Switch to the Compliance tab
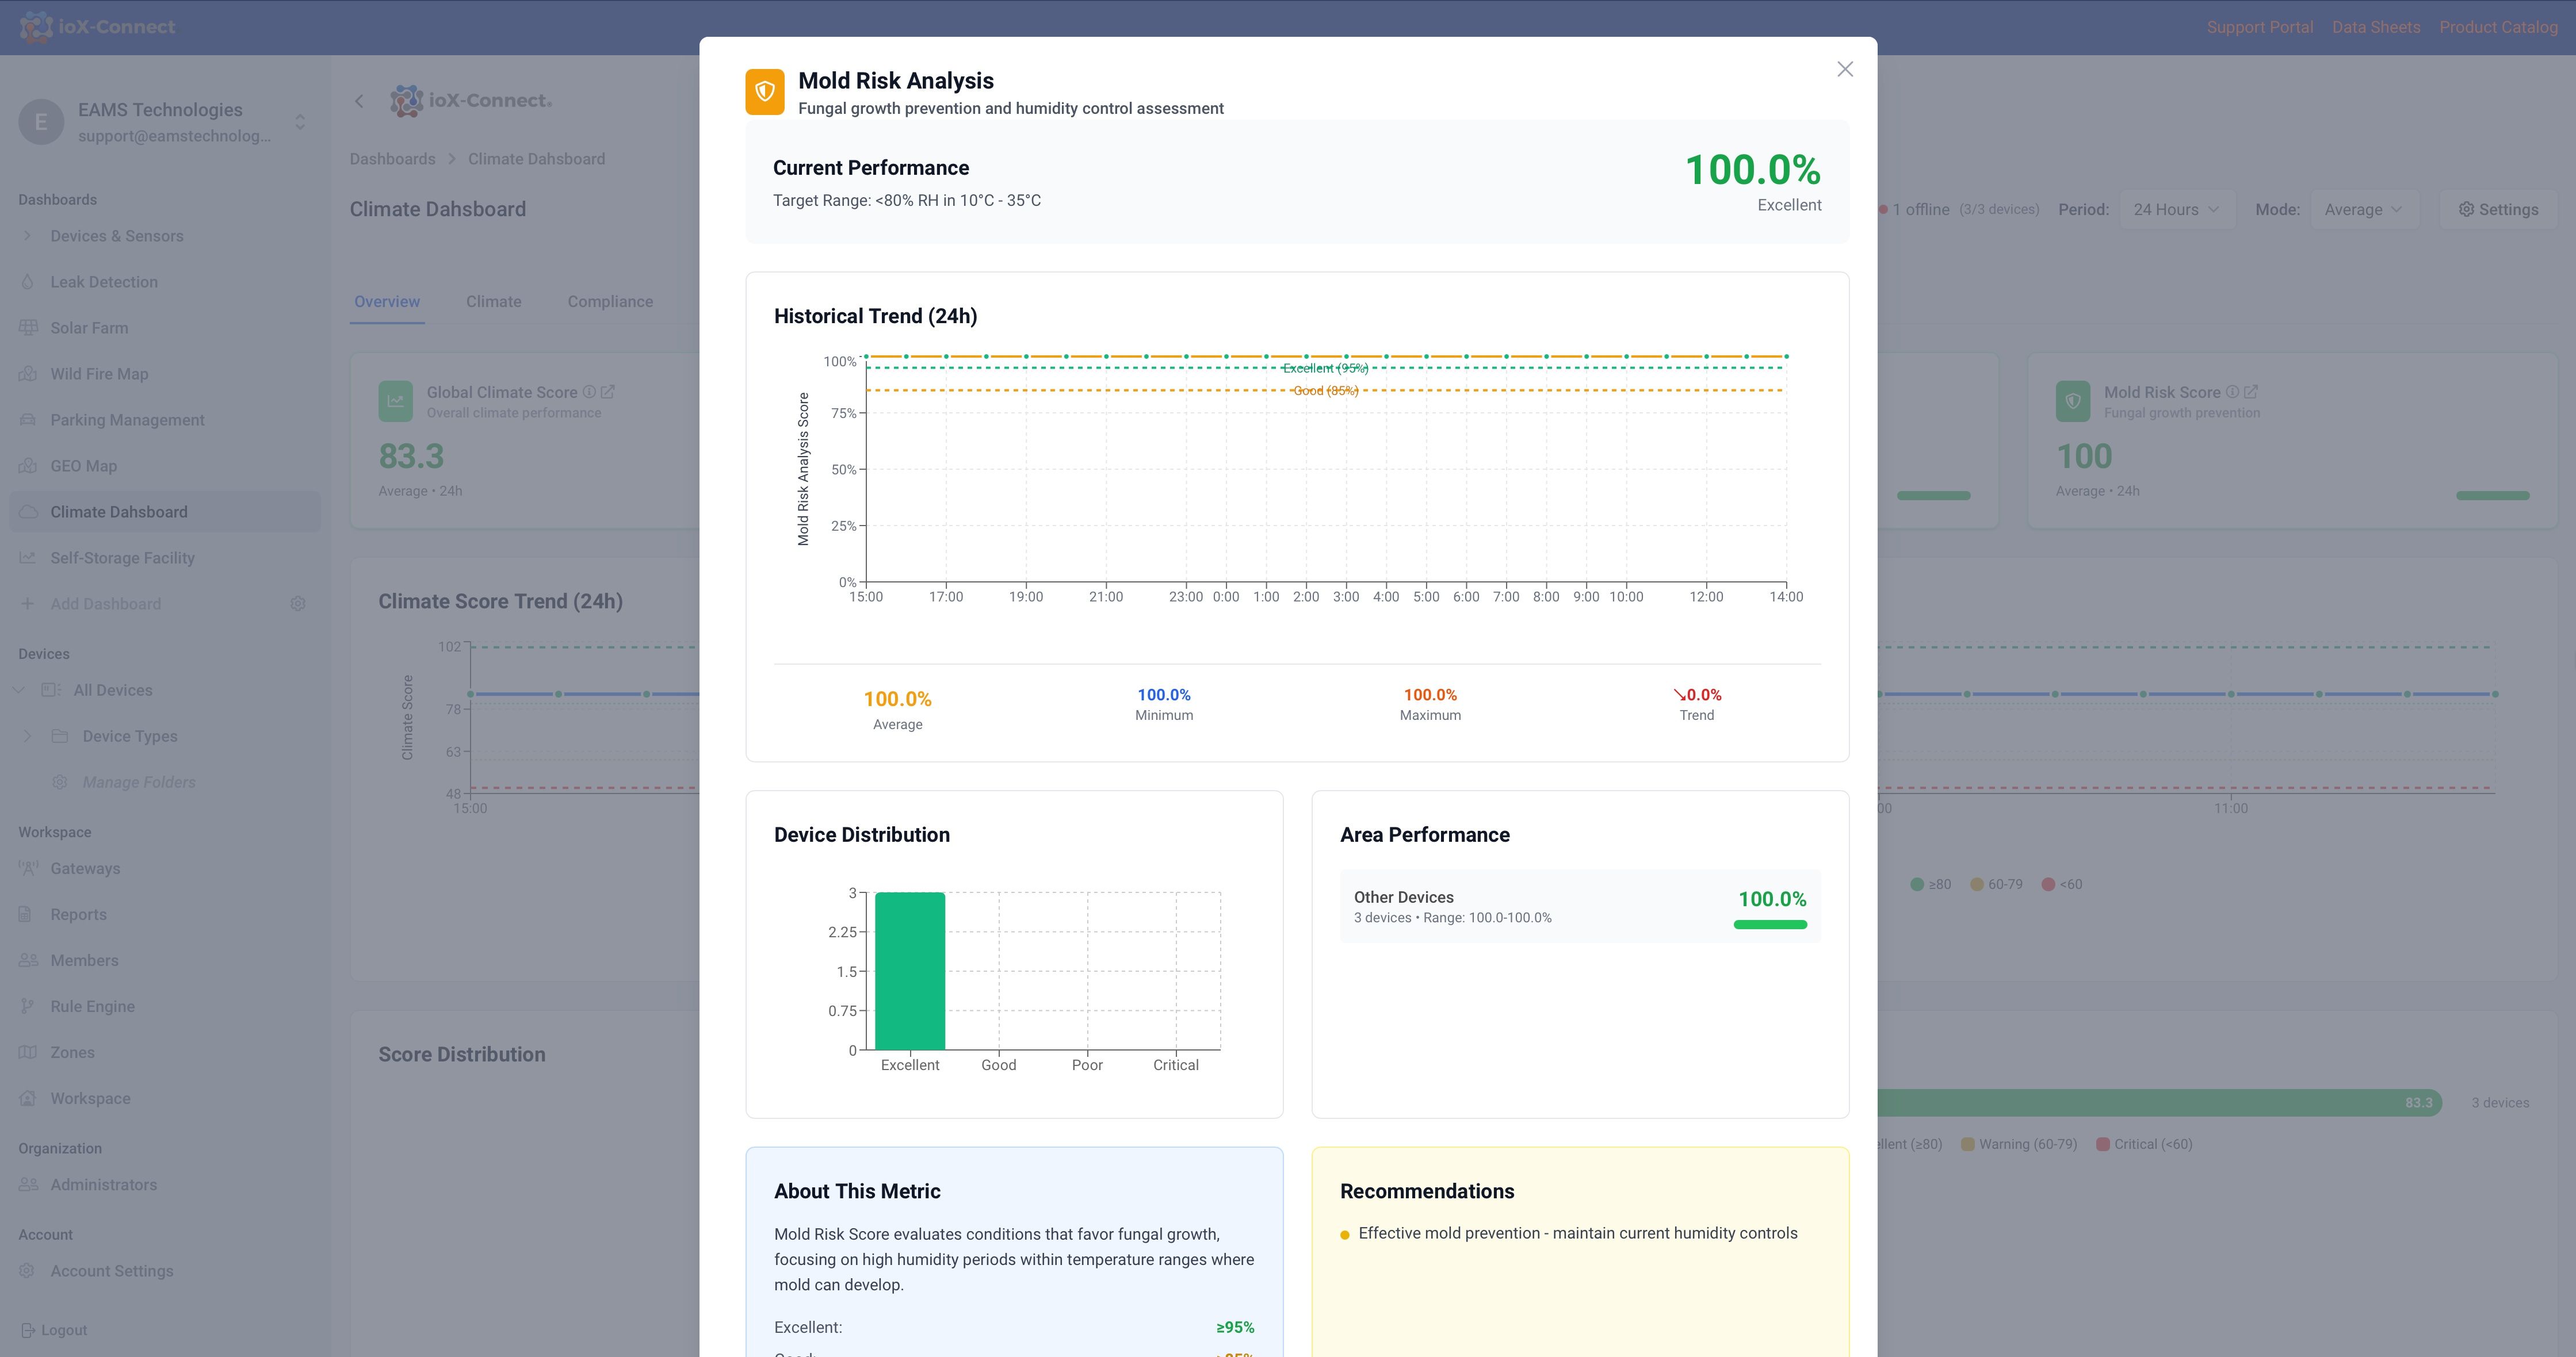 tap(610, 302)
